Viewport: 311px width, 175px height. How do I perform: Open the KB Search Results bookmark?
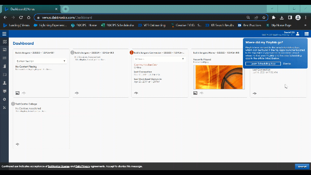point(220,25)
